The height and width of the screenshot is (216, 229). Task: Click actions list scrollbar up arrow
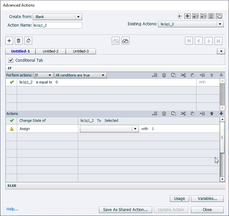(222, 119)
